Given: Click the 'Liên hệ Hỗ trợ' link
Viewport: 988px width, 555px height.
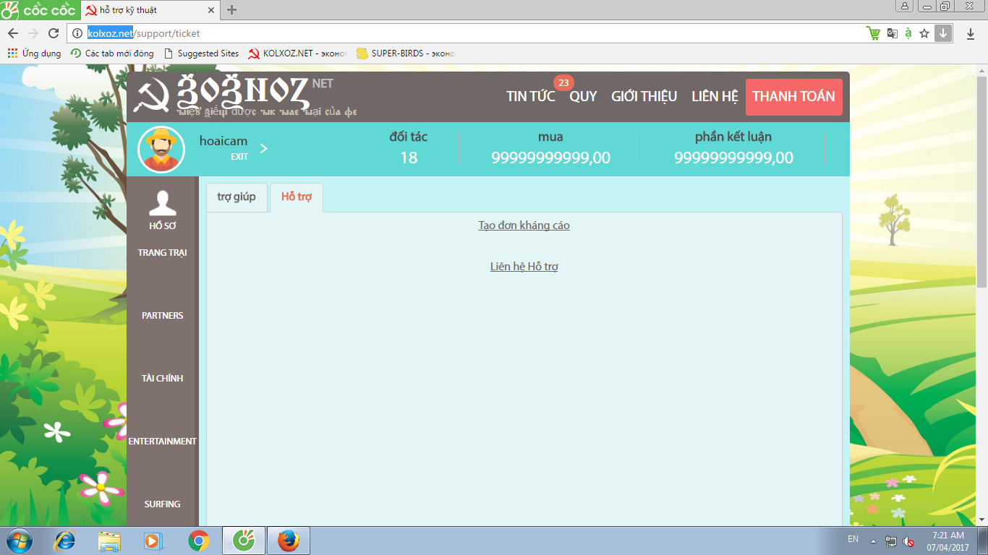Looking at the screenshot, I should 524,267.
